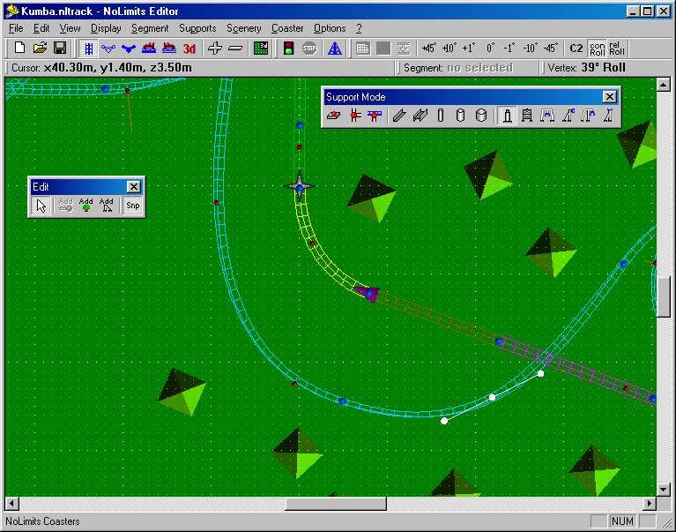Image resolution: width=676 pixels, height=532 pixels.
Task: Apply +45° roll to vertex
Action: [428, 49]
